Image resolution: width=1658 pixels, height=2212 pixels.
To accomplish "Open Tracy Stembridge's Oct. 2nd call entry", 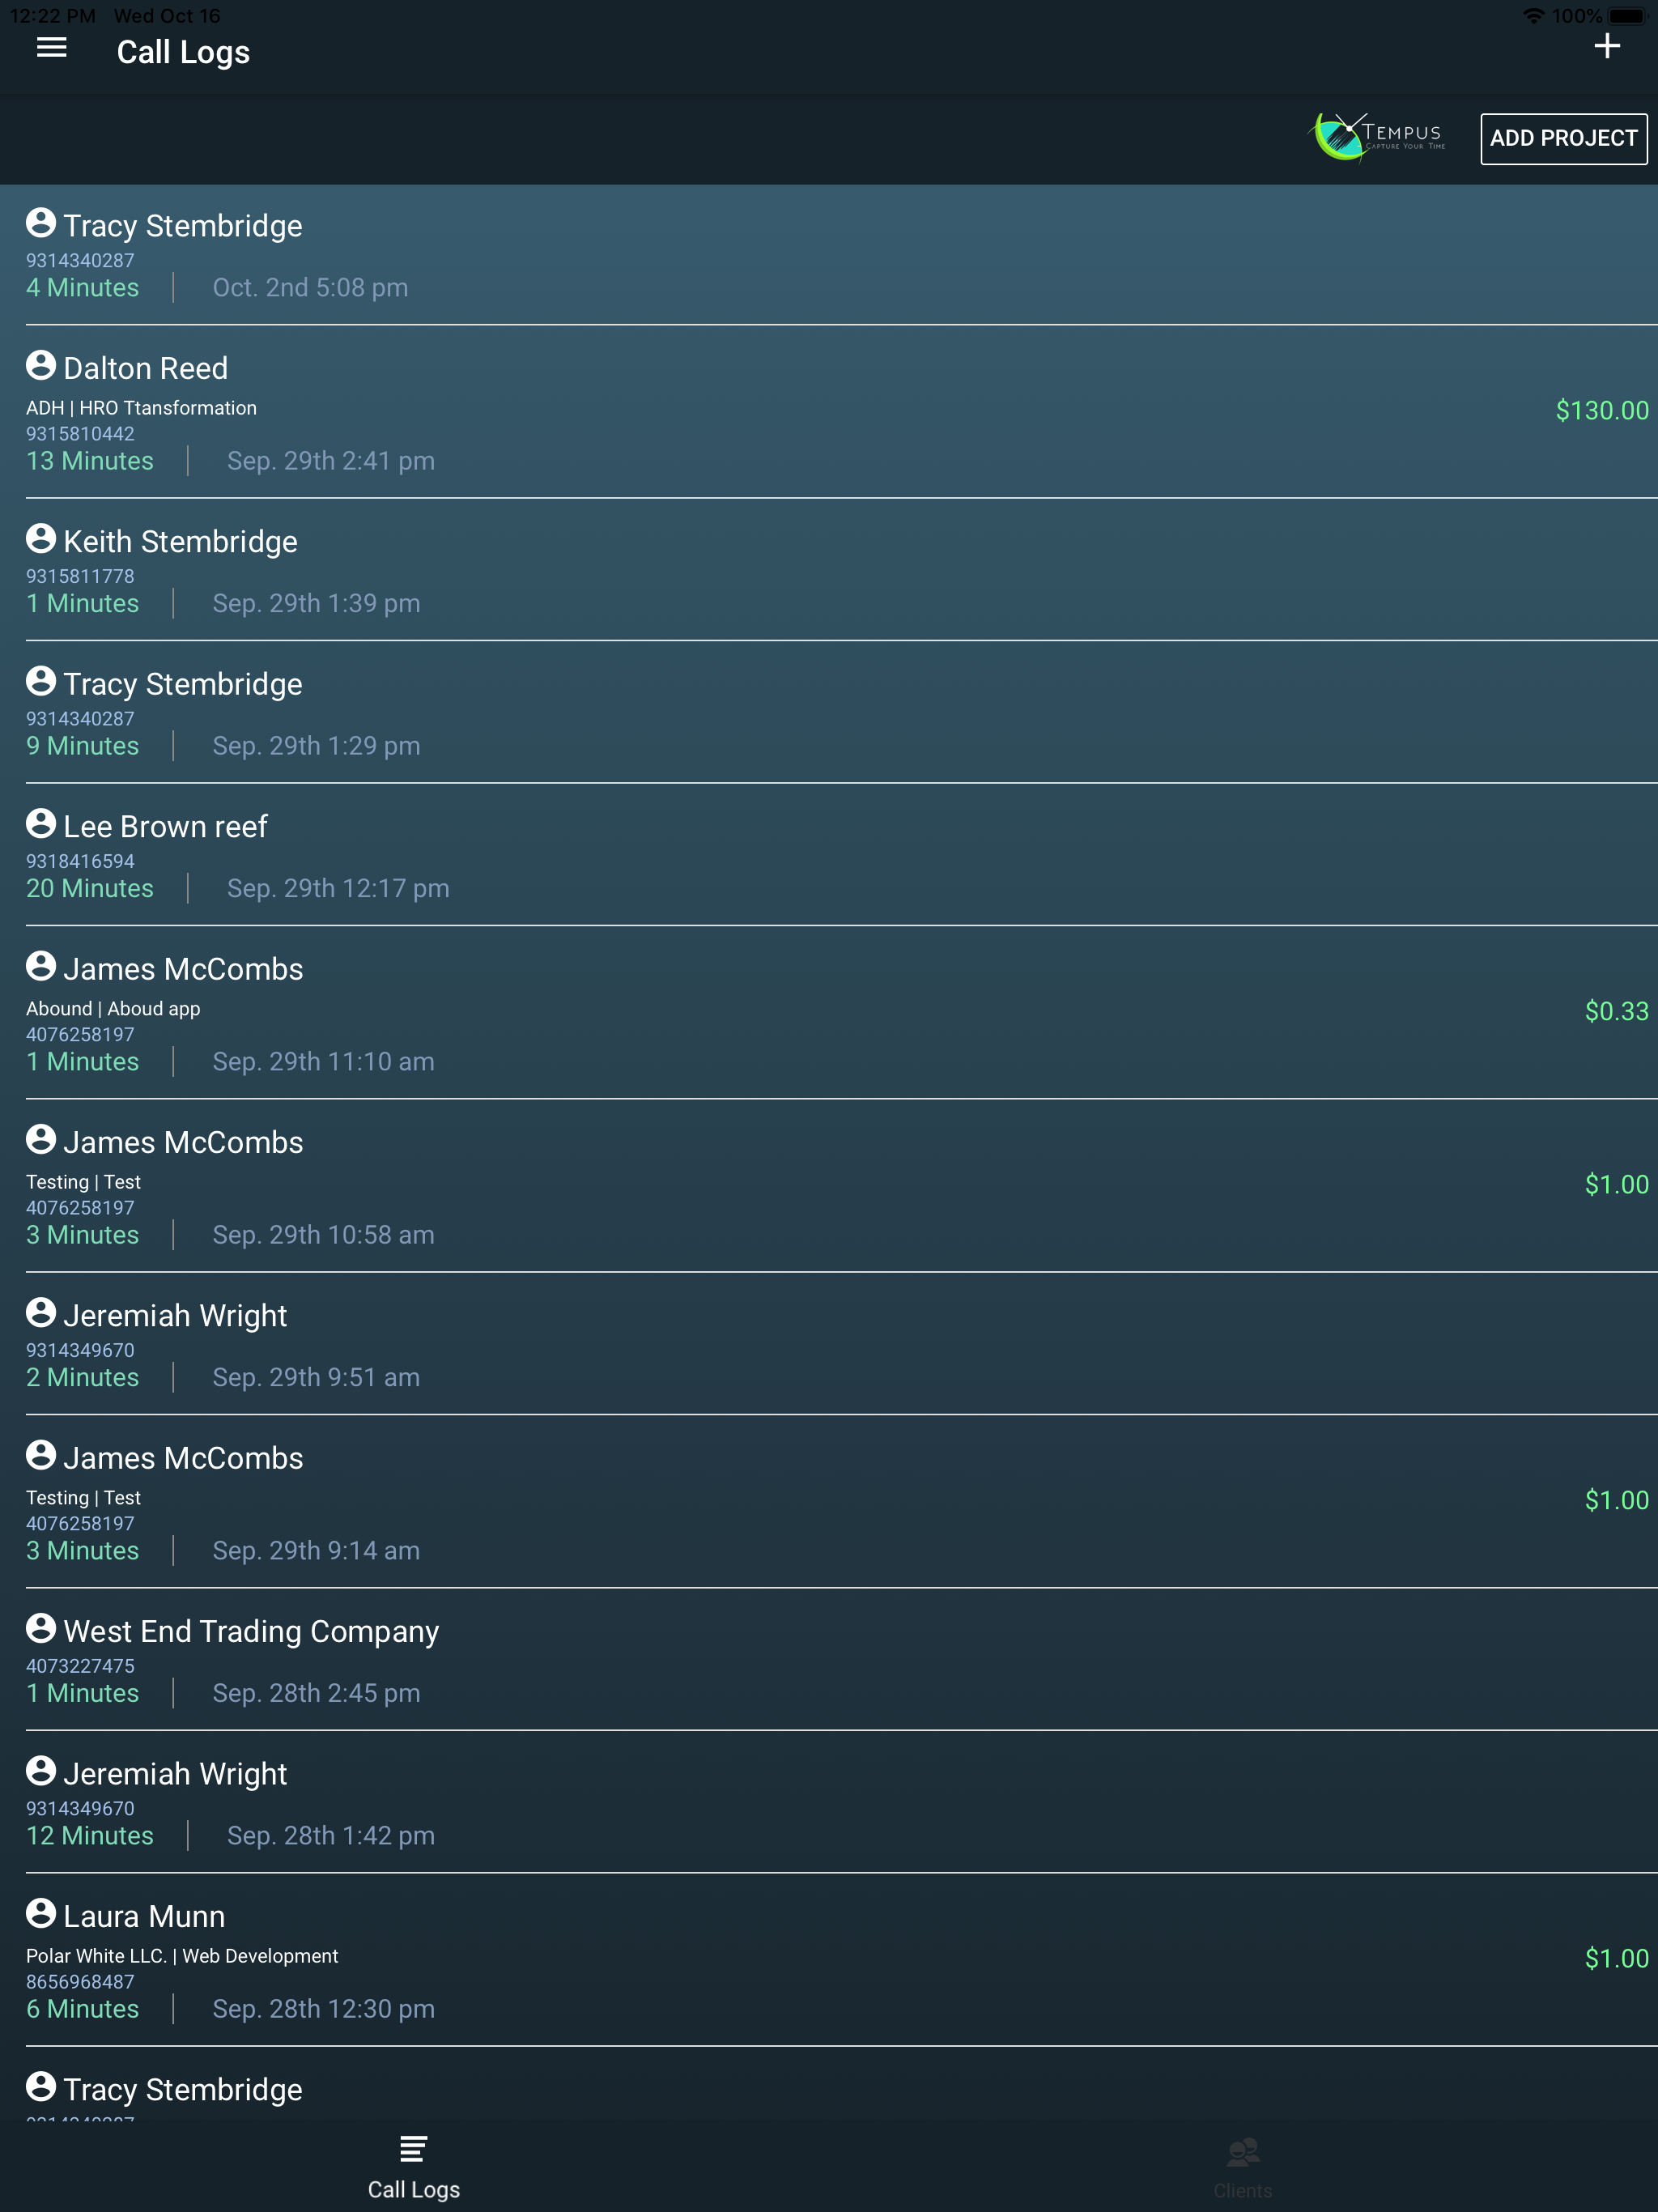I will [829, 255].
